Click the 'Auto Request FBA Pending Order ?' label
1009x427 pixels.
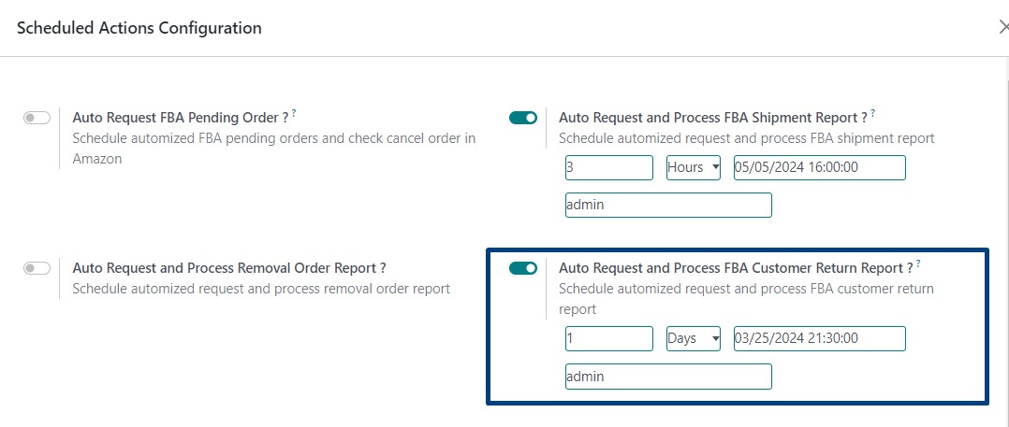point(180,118)
